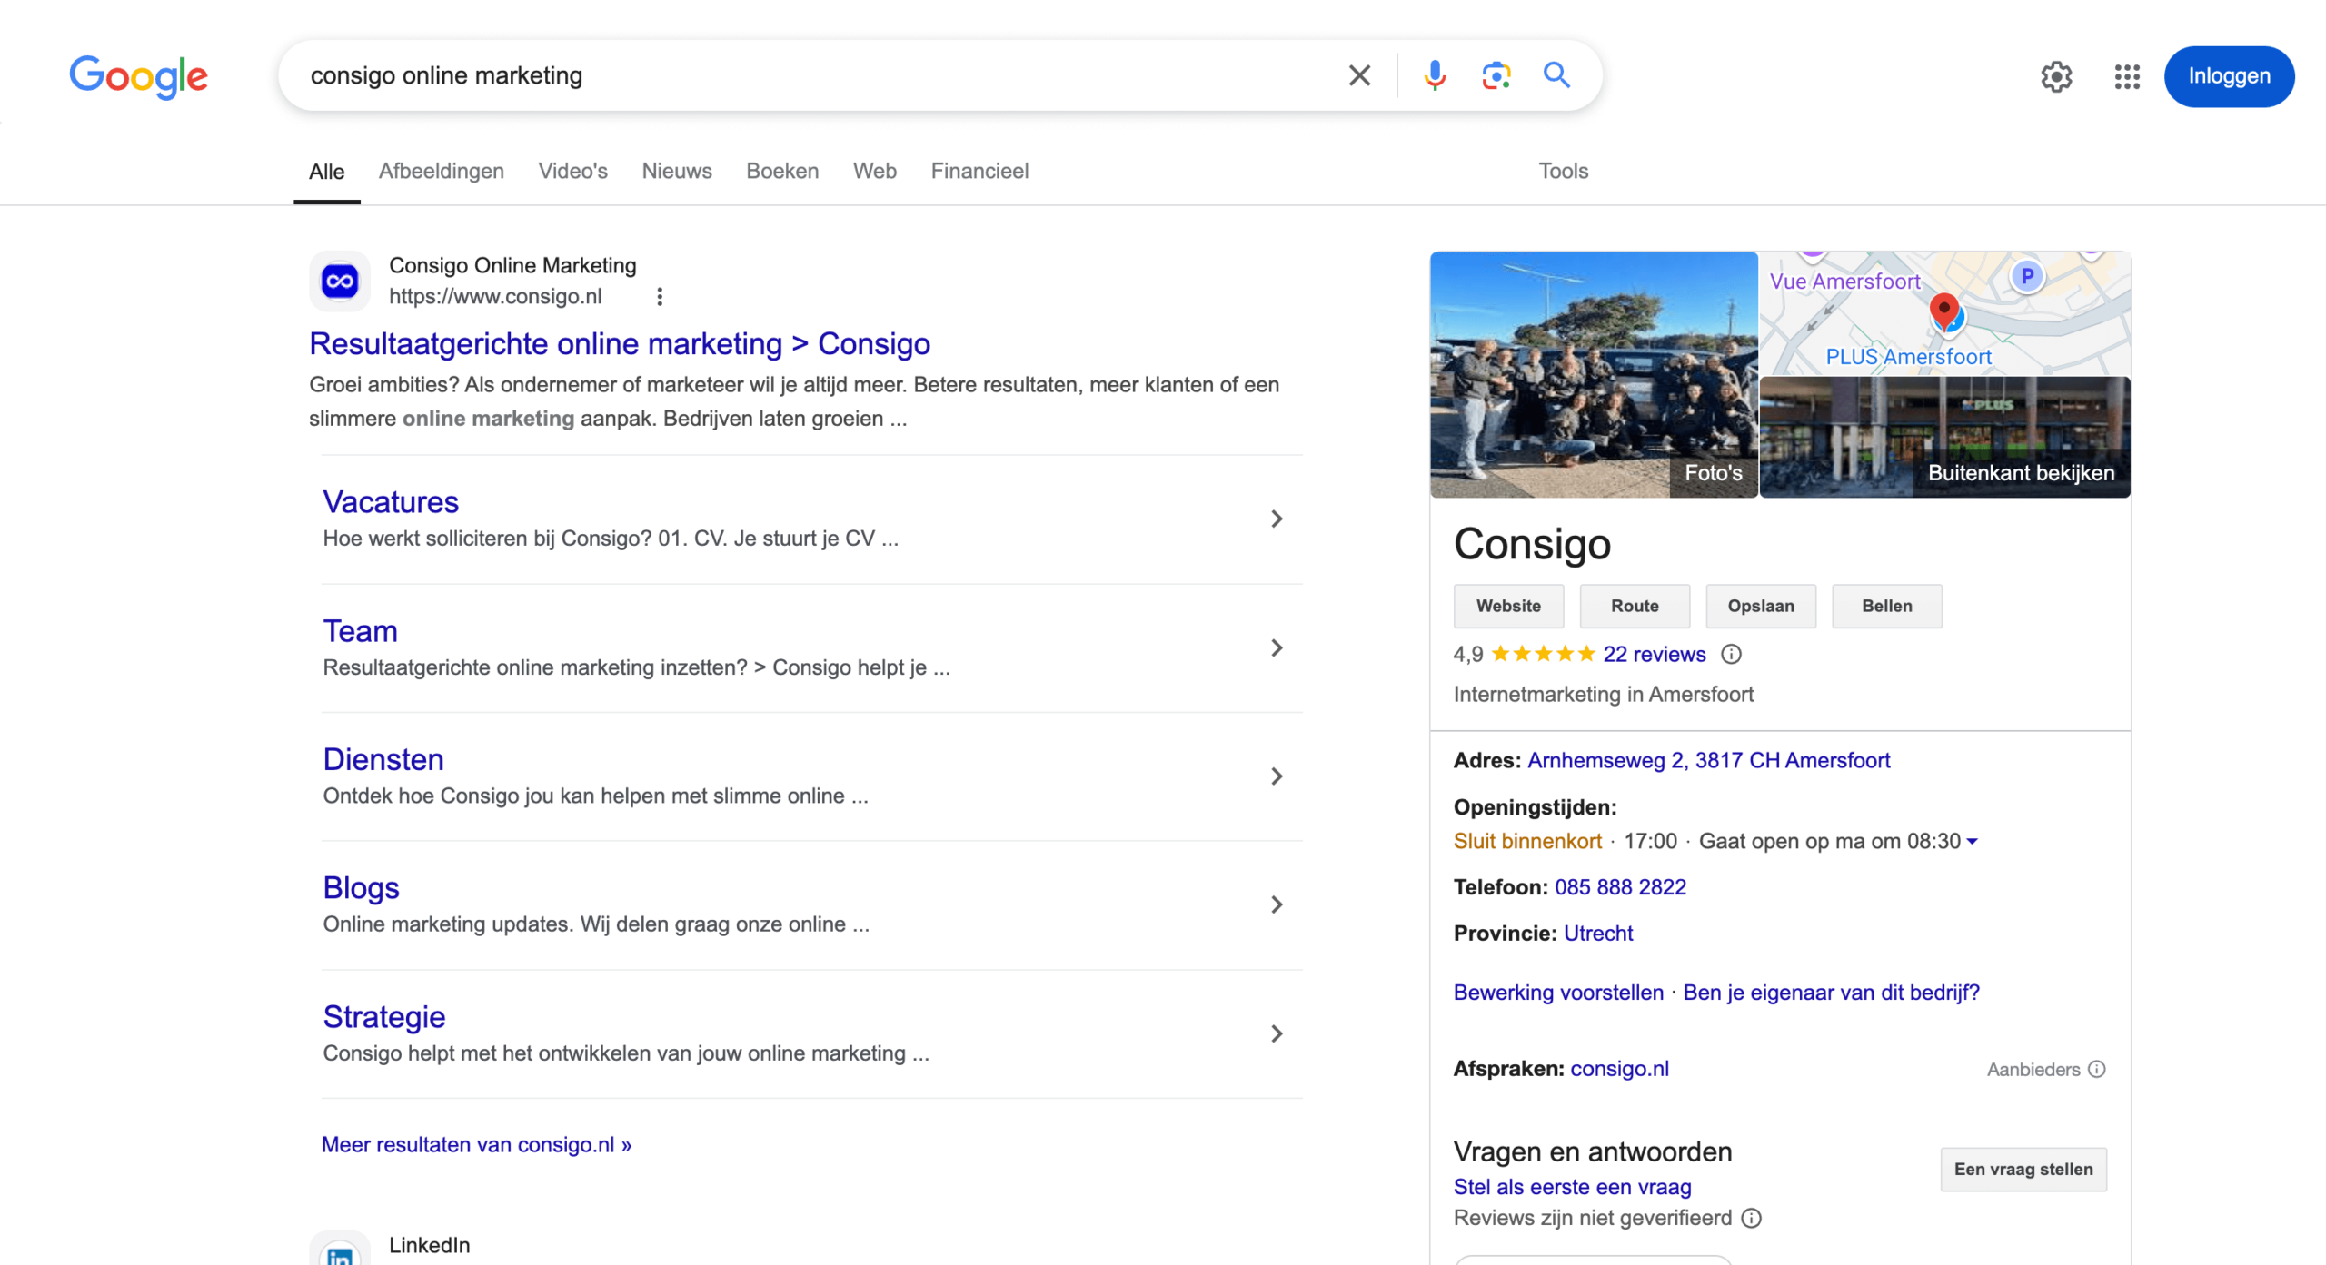The height and width of the screenshot is (1265, 2326).
Task: Open the Buitenkant bekijken street view thumbnail
Action: pyautogui.click(x=1944, y=437)
